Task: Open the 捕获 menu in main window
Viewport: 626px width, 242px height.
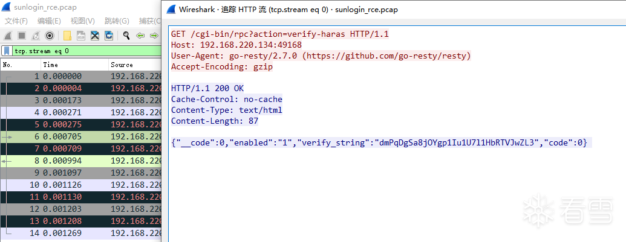Action: [150, 21]
